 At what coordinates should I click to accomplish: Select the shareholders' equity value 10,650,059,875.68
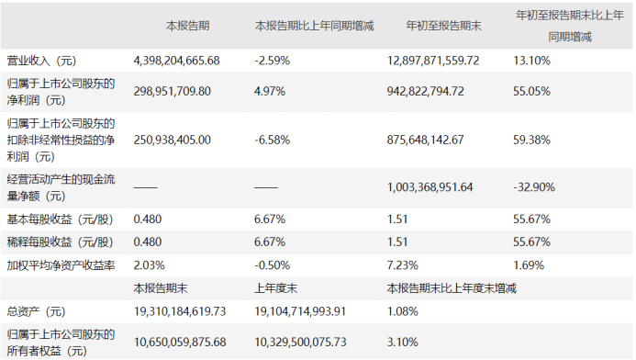(180, 343)
